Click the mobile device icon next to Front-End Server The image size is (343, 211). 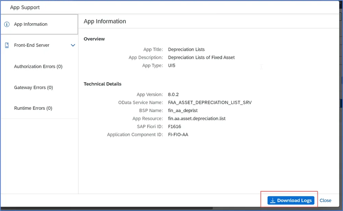(x=7, y=45)
